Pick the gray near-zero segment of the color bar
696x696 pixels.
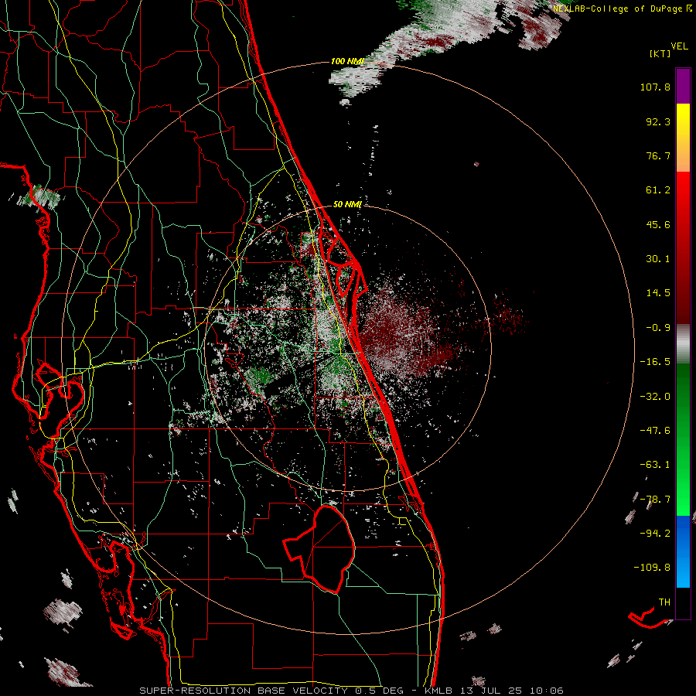(x=683, y=344)
